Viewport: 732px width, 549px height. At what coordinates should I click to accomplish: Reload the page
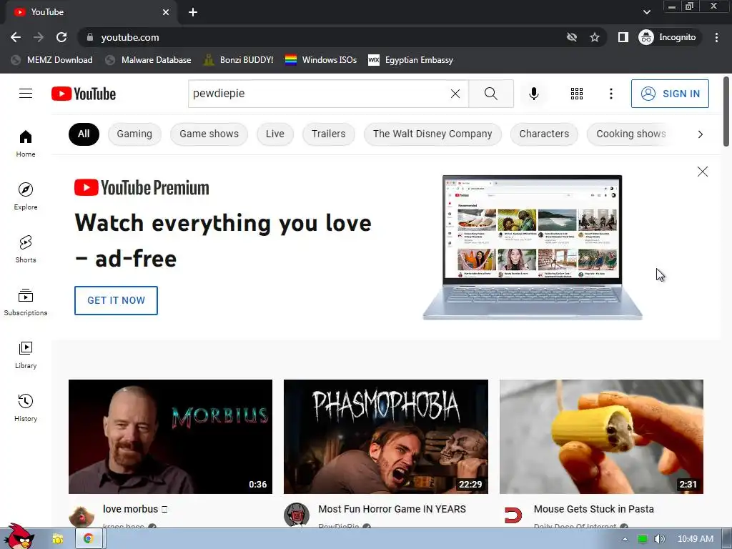tap(61, 37)
